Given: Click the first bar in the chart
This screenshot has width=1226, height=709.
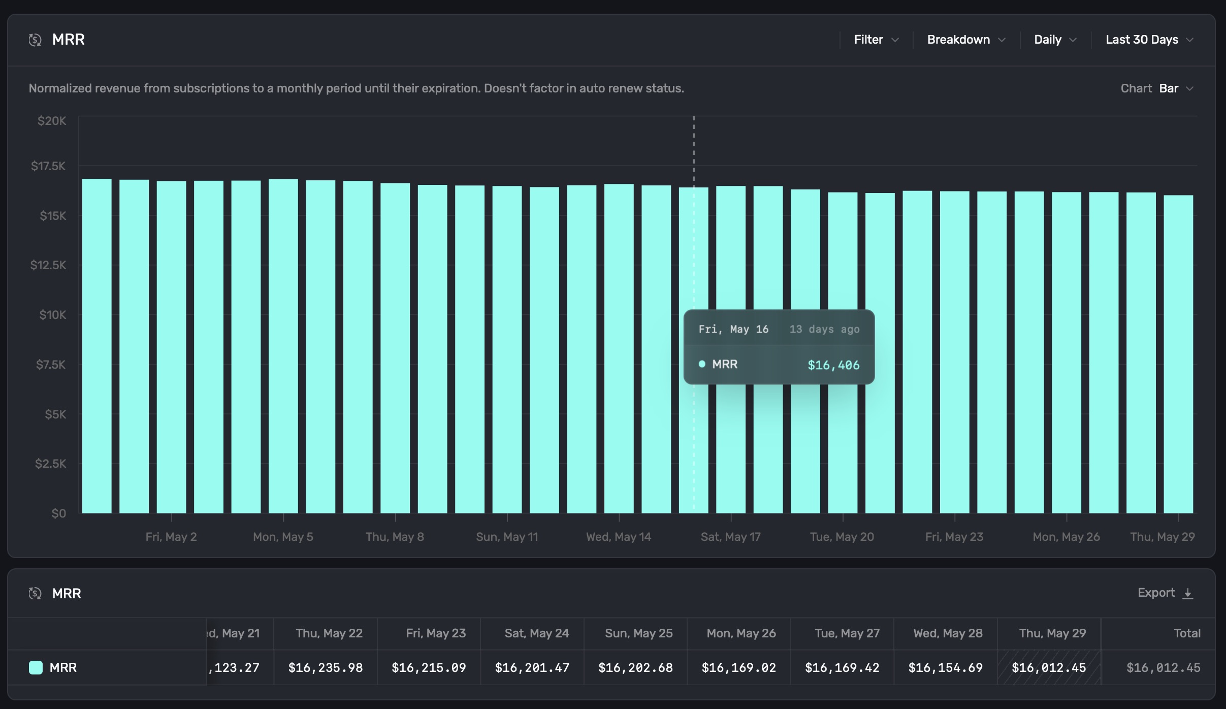Looking at the screenshot, I should [x=96, y=345].
